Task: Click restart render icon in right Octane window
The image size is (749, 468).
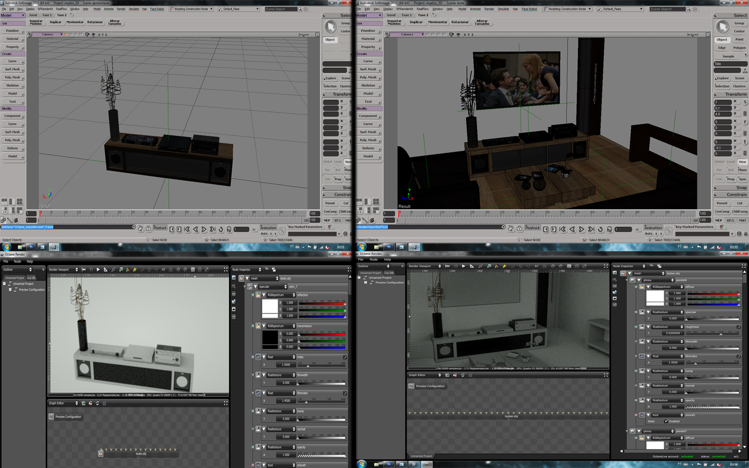Action: [447, 266]
